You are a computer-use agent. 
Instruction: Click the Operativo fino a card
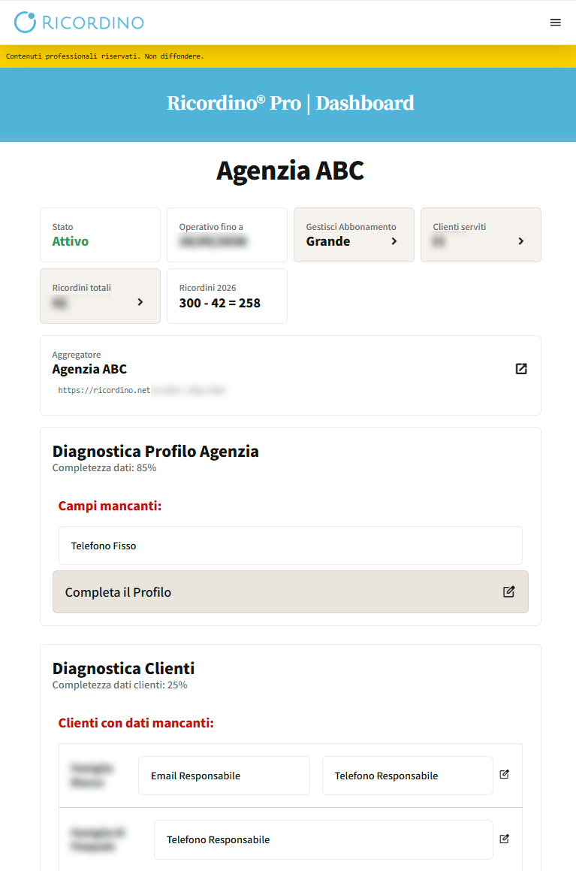(227, 235)
